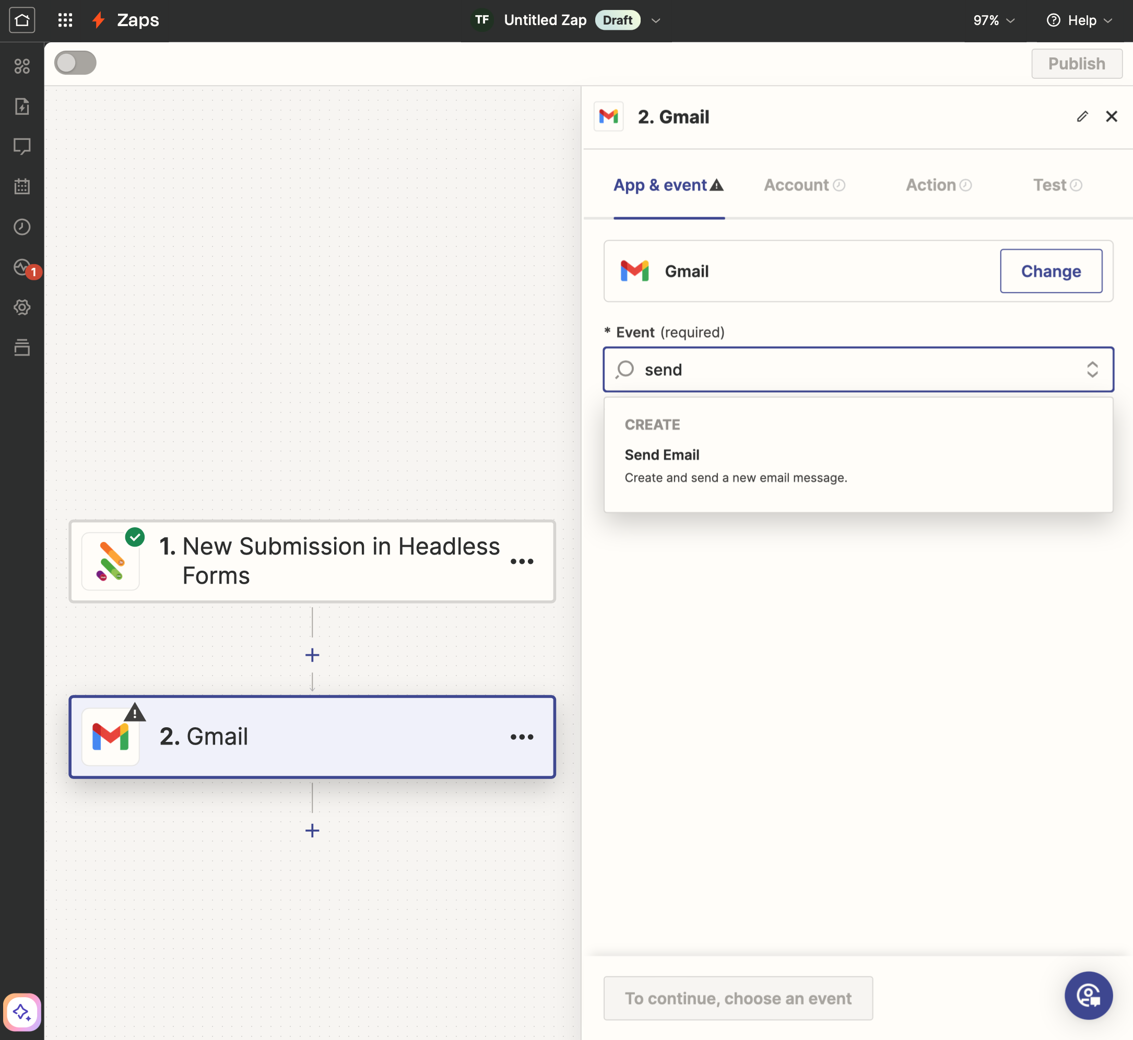The height and width of the screenshot is (1040, 1133).
Task: Click the Gmail edit pencil icon
Action: 1082,116
